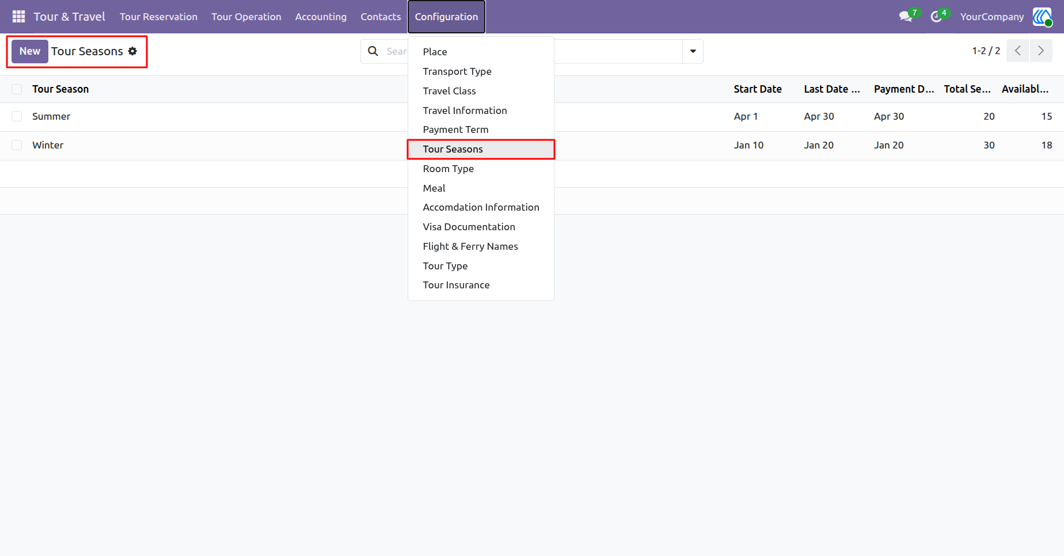The width and height of the screenshot is (1064, 556).
Task: Open the Tour Operation menu
Action: (x=246, y=17)
